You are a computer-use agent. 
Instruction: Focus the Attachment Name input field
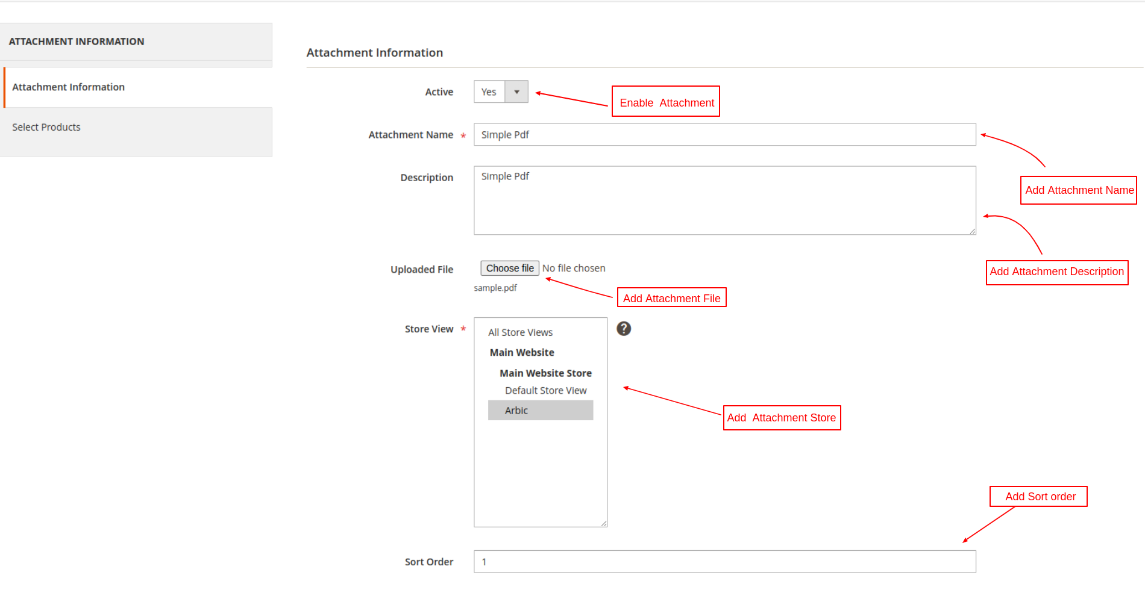724,135
